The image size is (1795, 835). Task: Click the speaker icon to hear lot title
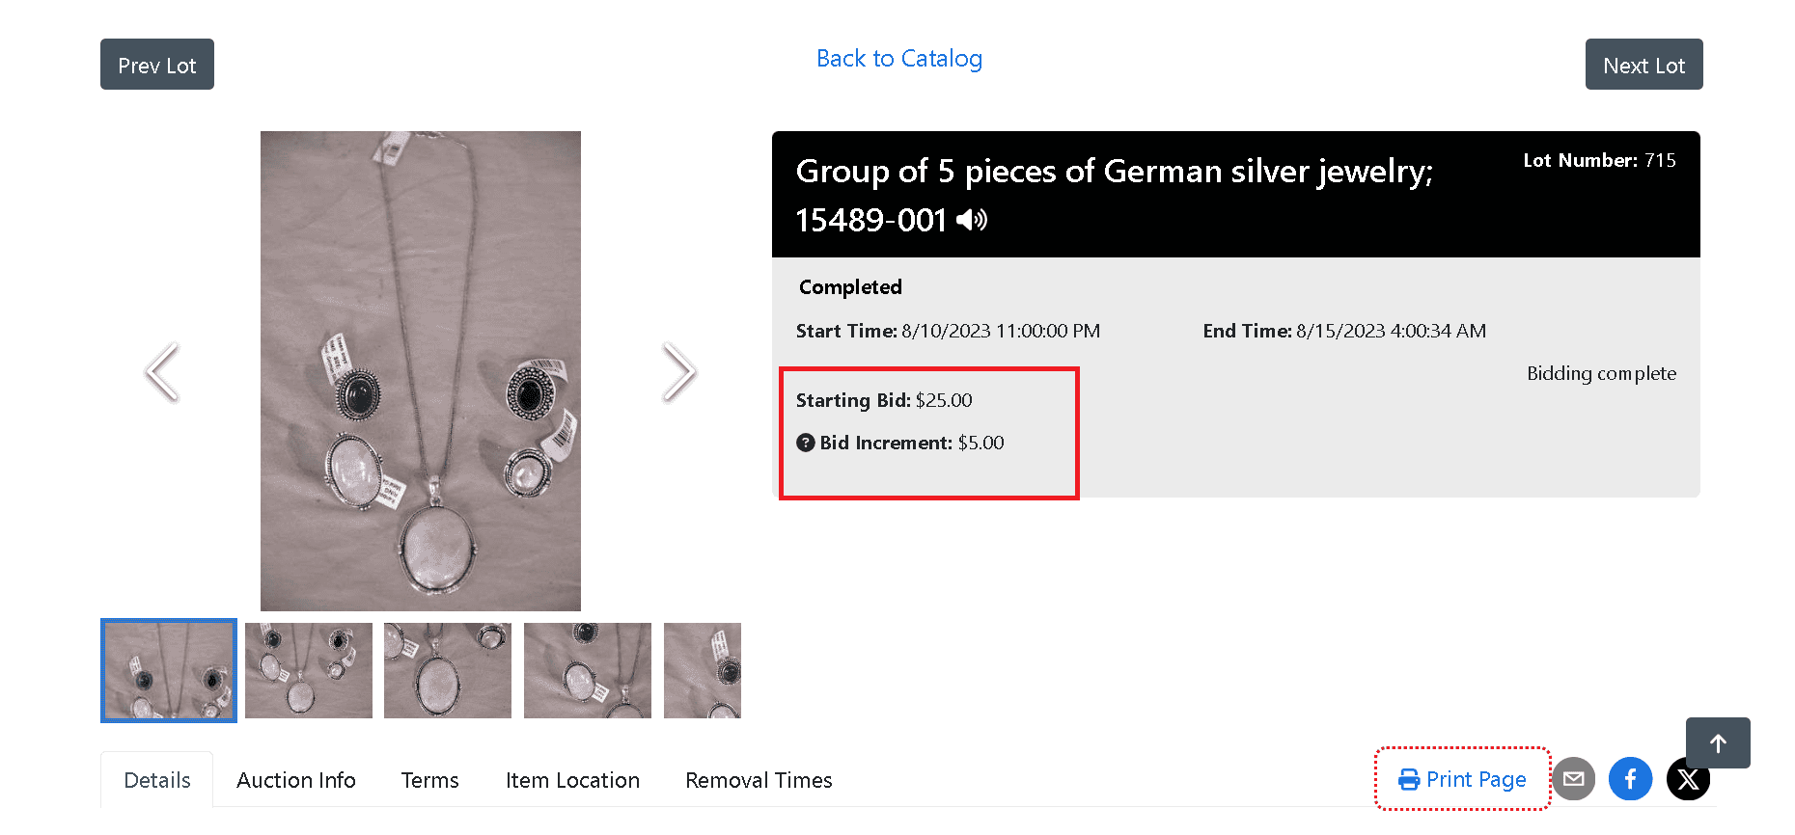pyautogui.click(x=973, y=220)
